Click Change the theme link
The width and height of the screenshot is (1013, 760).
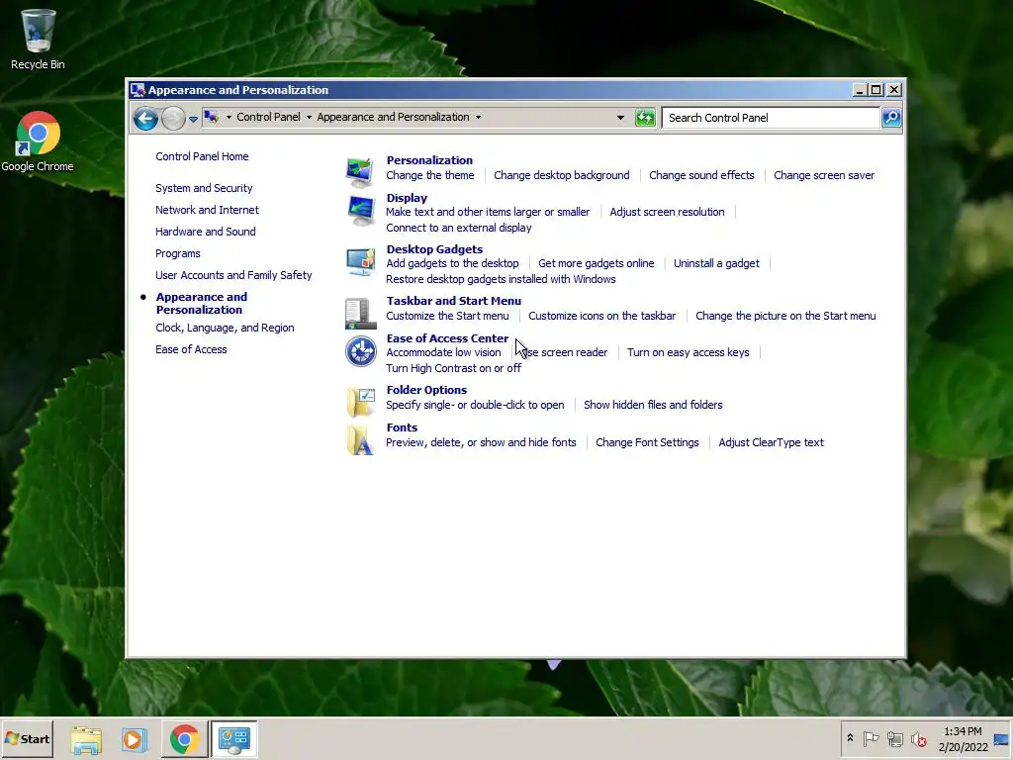(x=429, y=175)
